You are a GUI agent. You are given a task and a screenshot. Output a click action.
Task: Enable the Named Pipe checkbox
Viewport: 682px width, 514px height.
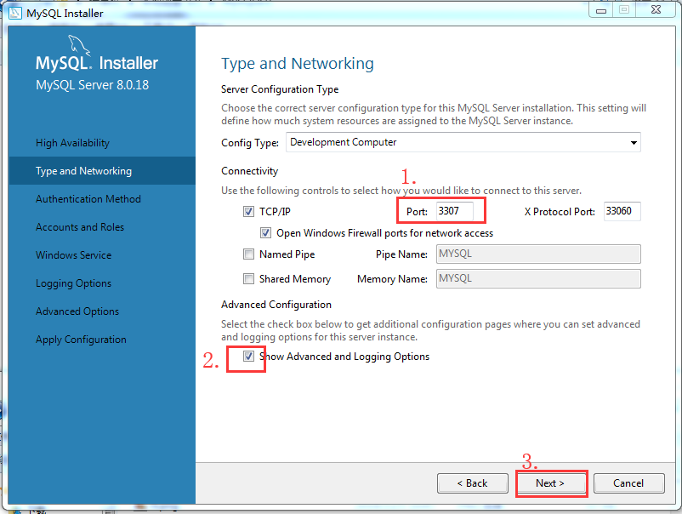tap(249, 254)
